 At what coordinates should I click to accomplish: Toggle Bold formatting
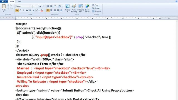point(17,10)
